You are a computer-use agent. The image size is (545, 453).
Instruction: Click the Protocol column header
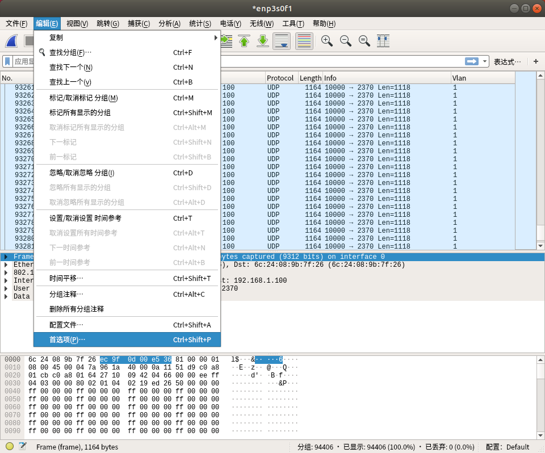tap(282, 78)
